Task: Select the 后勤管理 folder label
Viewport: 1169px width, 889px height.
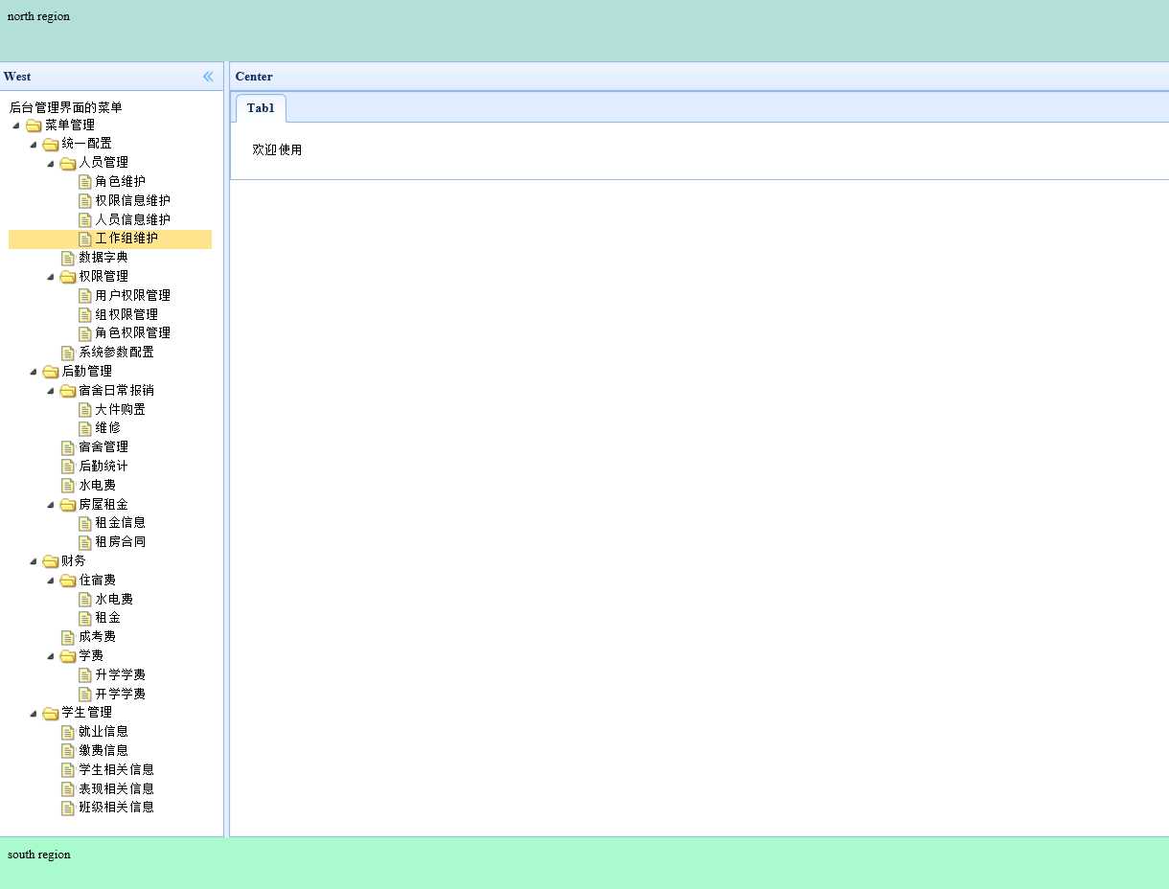Action: tap(86, 372)
